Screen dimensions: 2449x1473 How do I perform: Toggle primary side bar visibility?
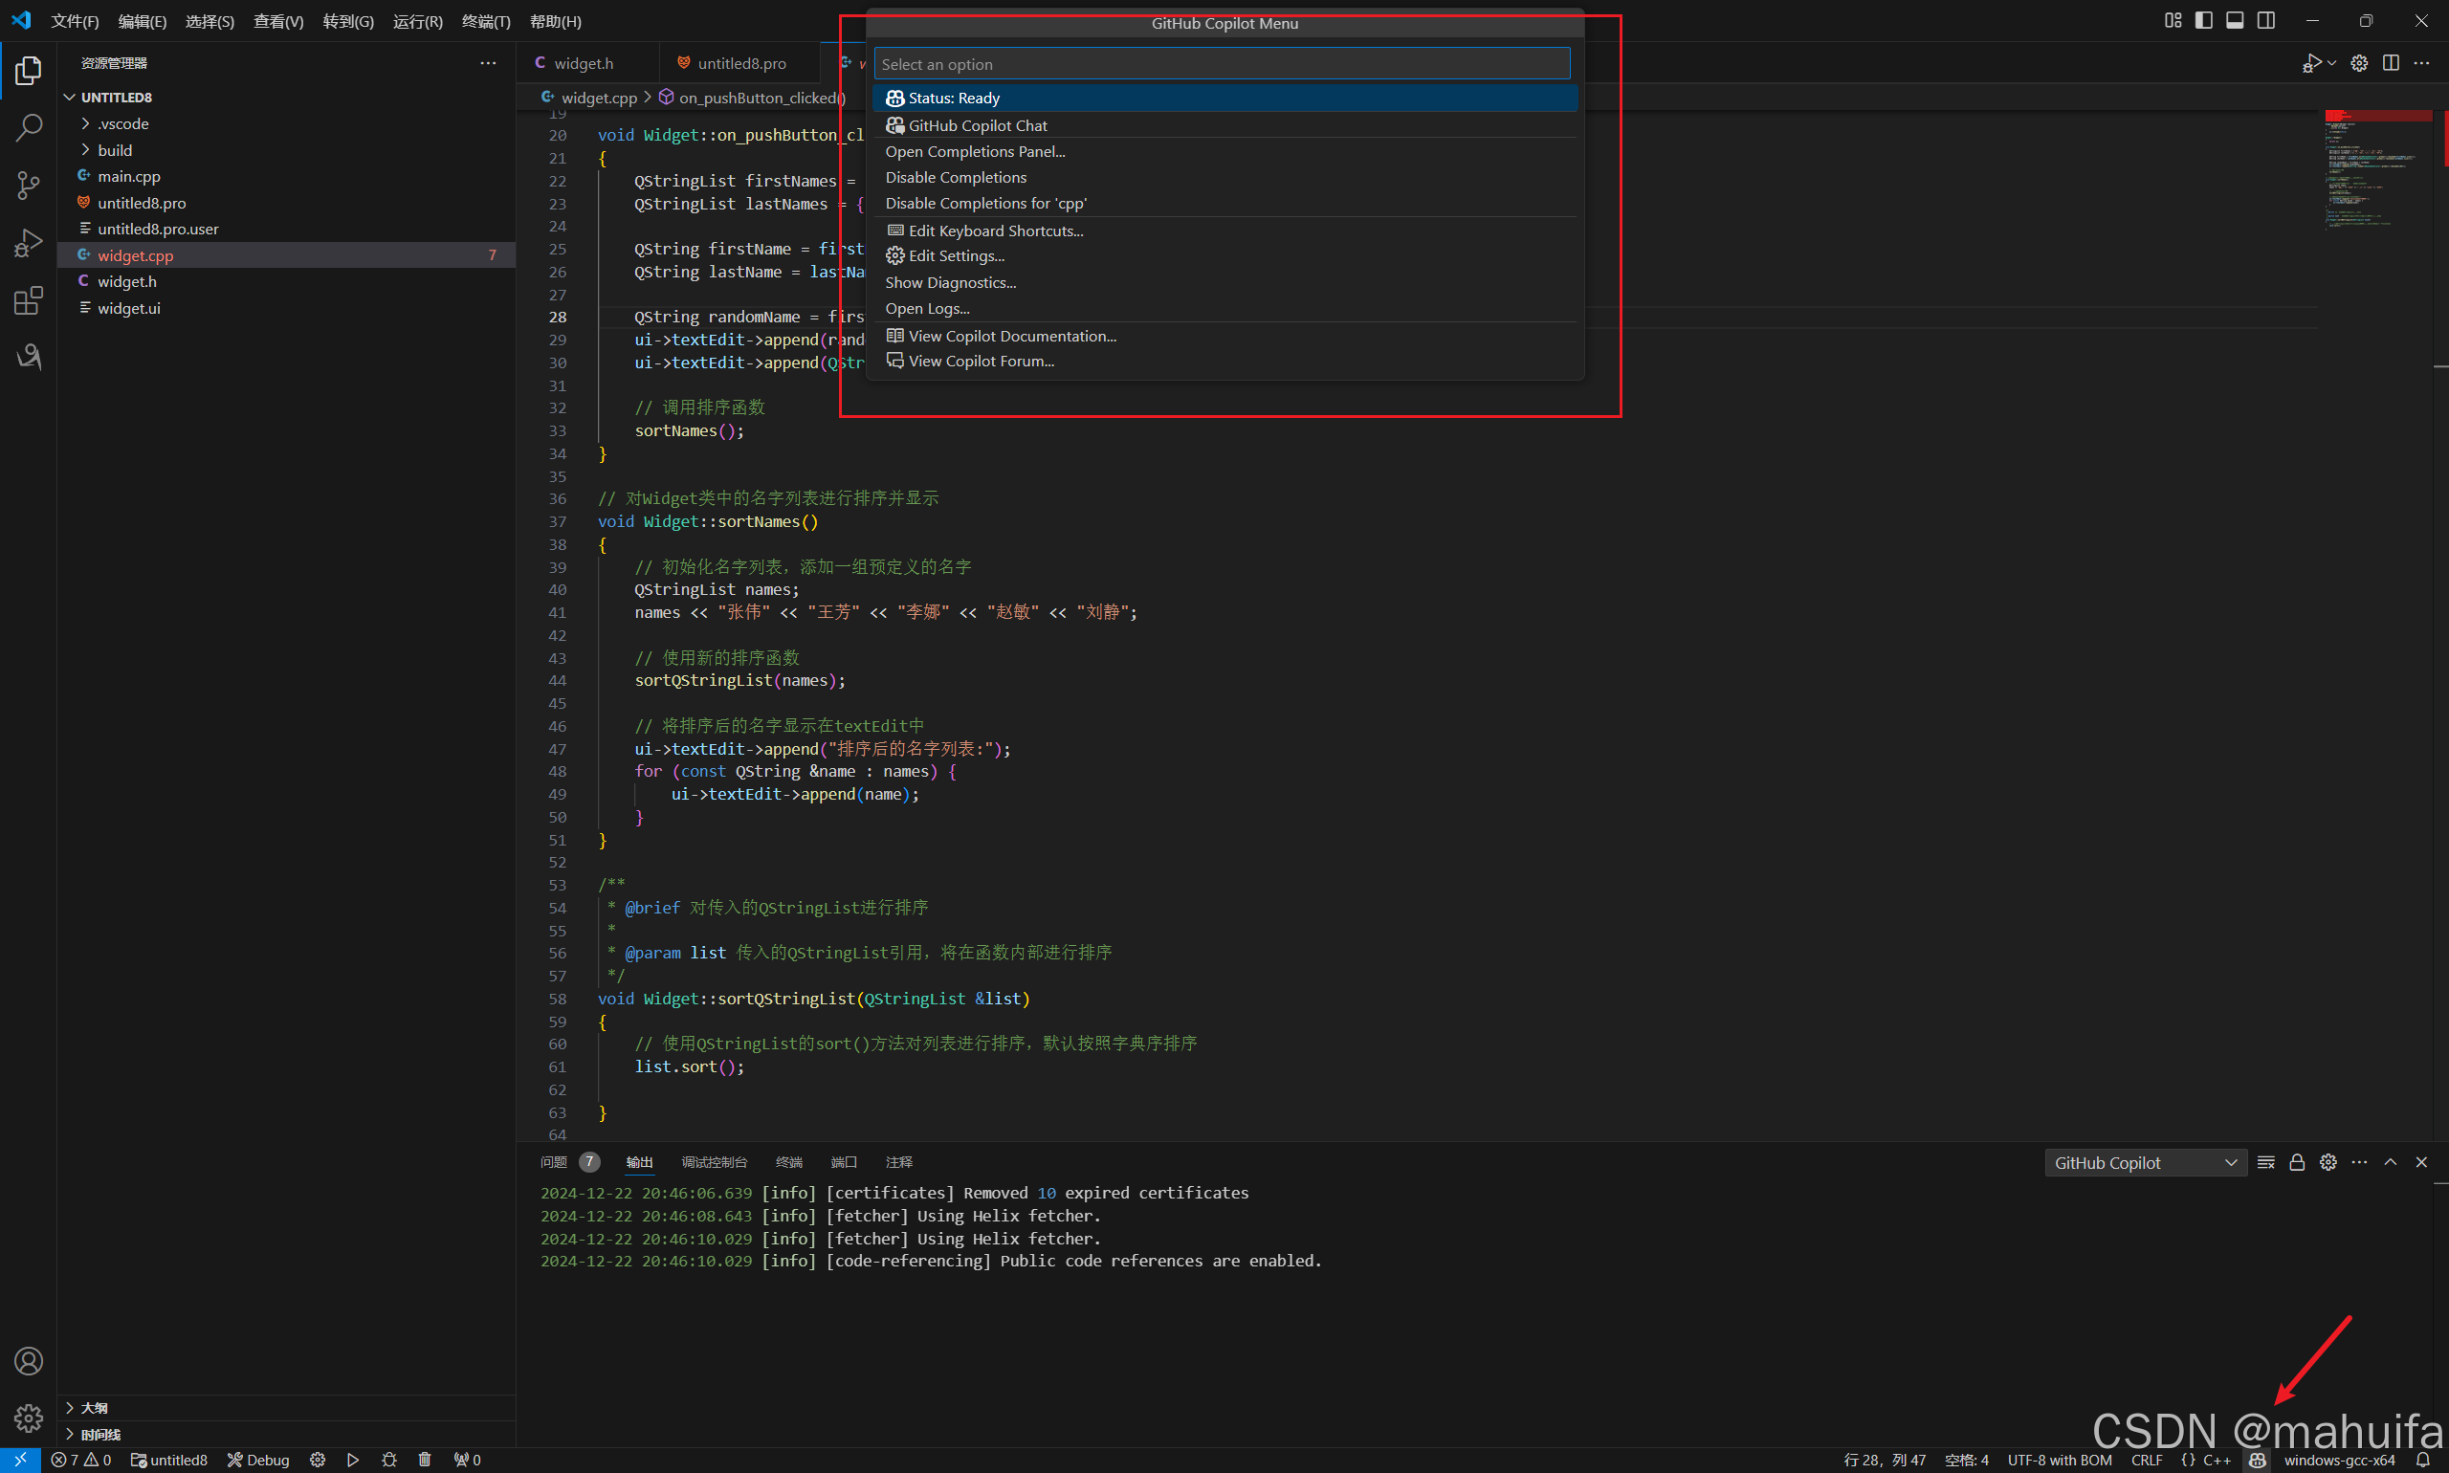[2204, 21]
